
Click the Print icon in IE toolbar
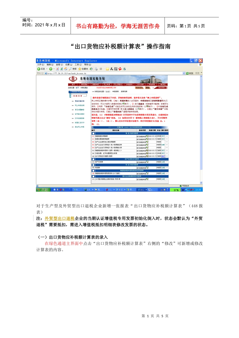pyautogui.click(x=96, y=69)
